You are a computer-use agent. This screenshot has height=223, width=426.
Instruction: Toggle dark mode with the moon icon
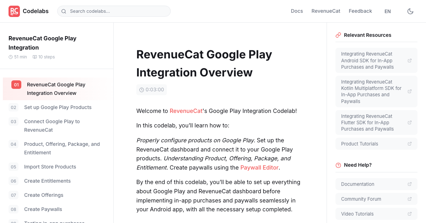coord(410,11)
